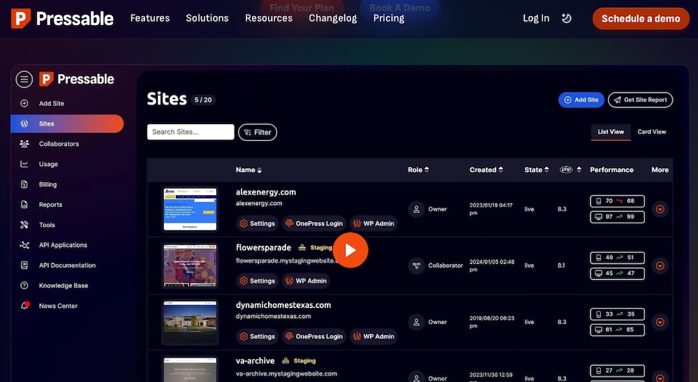Image resolution: width=698 pixels, height=382 pixels.
Task: Play the demo video
Action: pos(350,250)
